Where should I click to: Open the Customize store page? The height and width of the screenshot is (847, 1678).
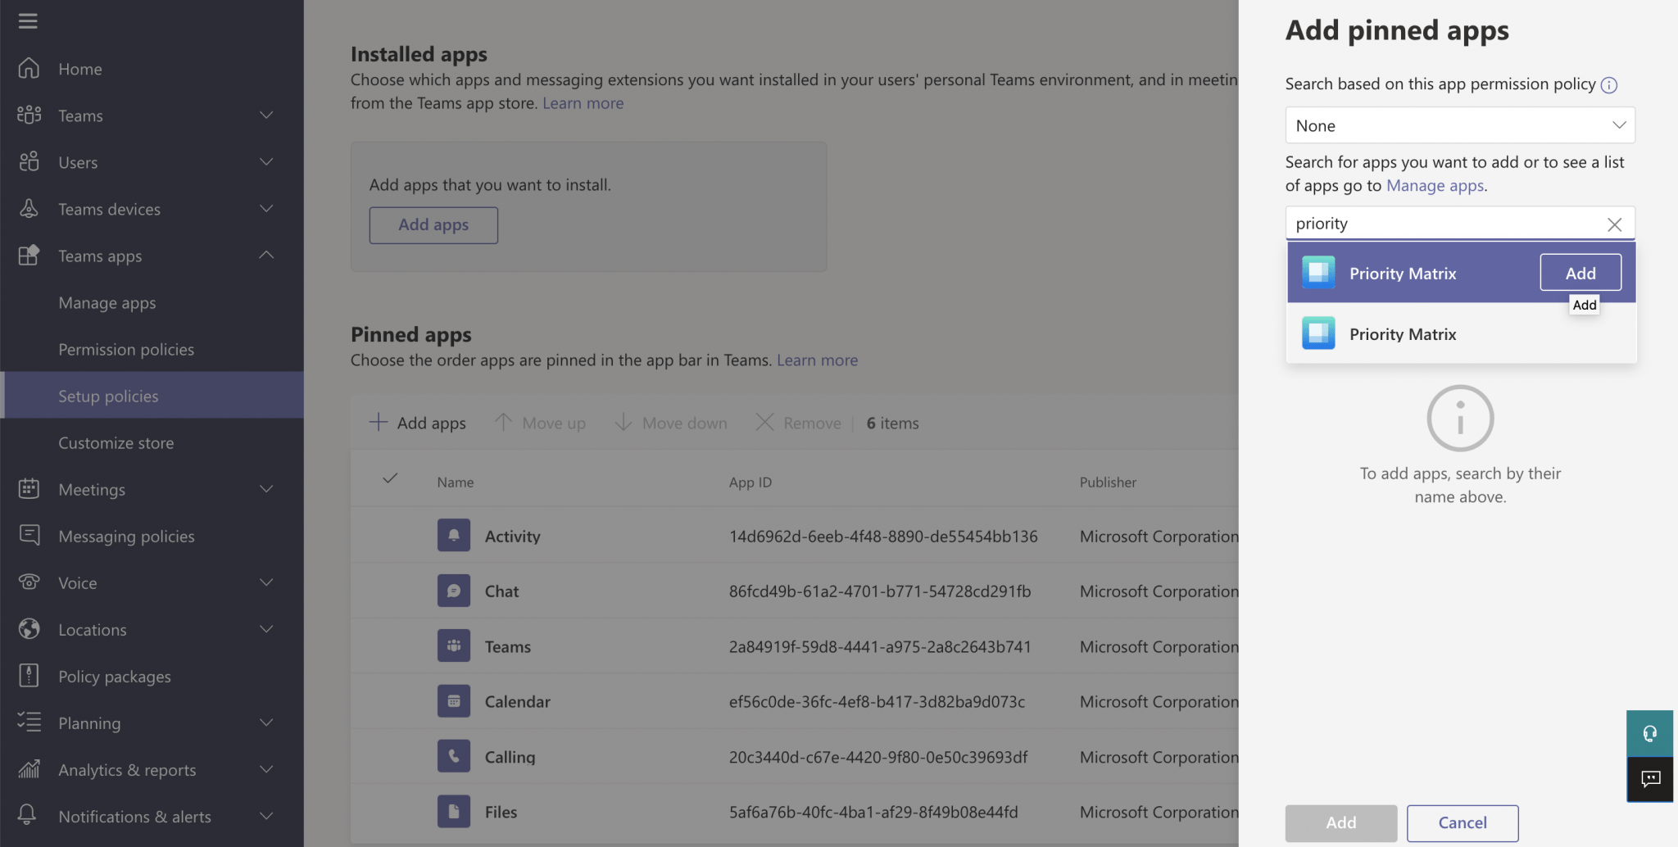[x=116, y=442]
